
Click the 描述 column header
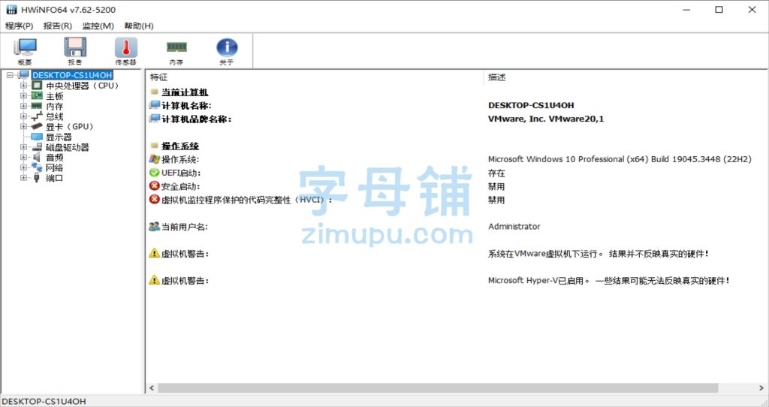point(497,77)
